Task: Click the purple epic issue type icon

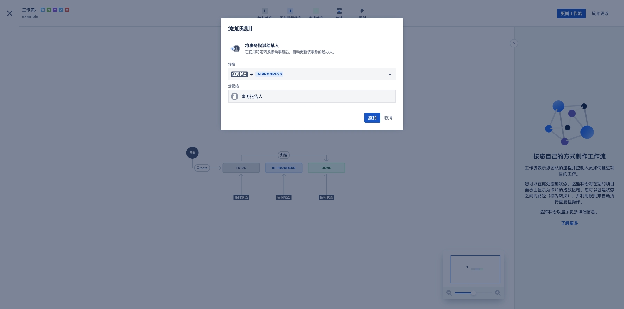Action: point(55,10)
